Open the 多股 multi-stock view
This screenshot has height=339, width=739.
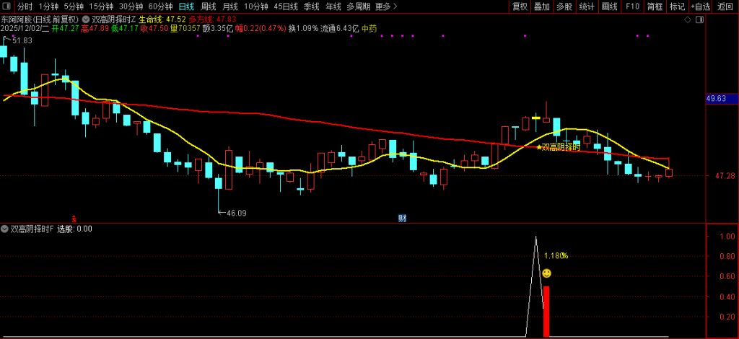(x=564, y=6)
